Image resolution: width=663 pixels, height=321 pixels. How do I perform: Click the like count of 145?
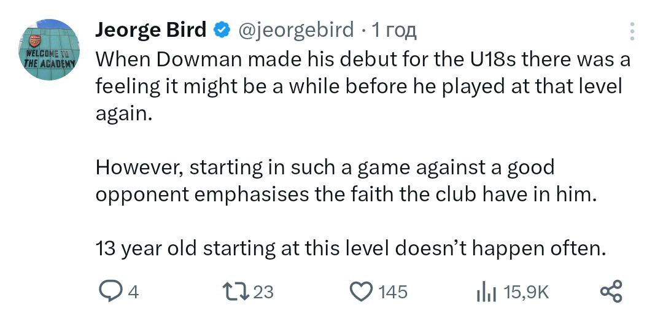coord(392,292)
